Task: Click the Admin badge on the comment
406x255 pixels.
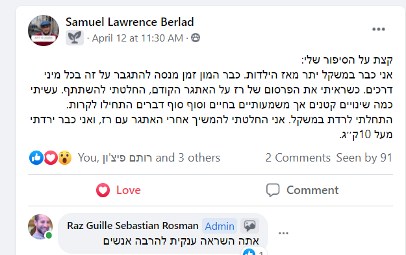Action: tap(220, 226)
